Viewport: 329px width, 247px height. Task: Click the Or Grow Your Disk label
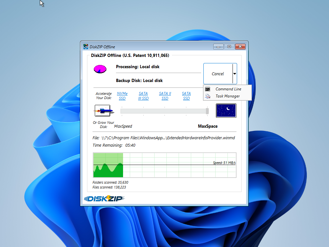pos(103,124)
